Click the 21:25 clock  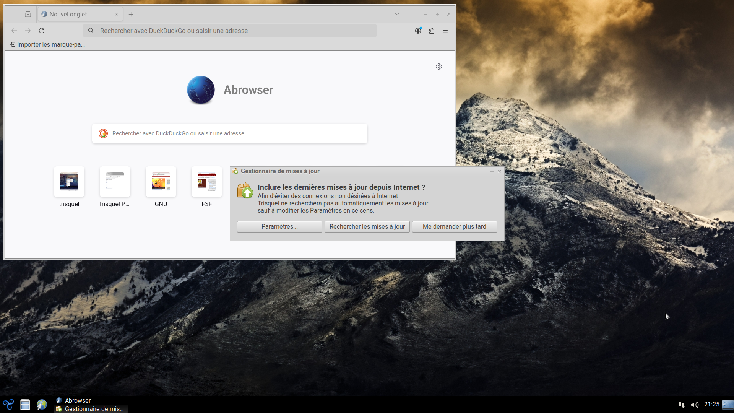[711, 405]
